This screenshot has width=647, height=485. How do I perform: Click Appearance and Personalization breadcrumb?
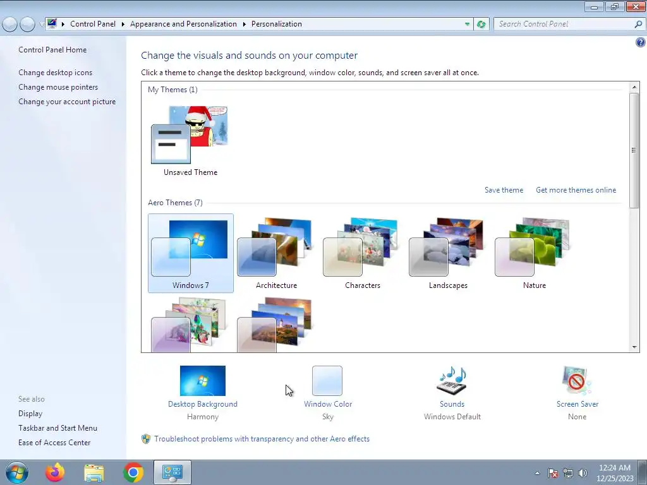[183, 24]
